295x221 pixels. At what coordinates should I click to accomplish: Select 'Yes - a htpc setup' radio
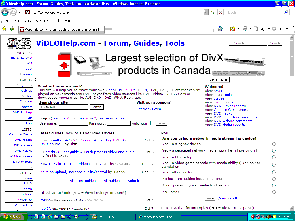point(274,157)
